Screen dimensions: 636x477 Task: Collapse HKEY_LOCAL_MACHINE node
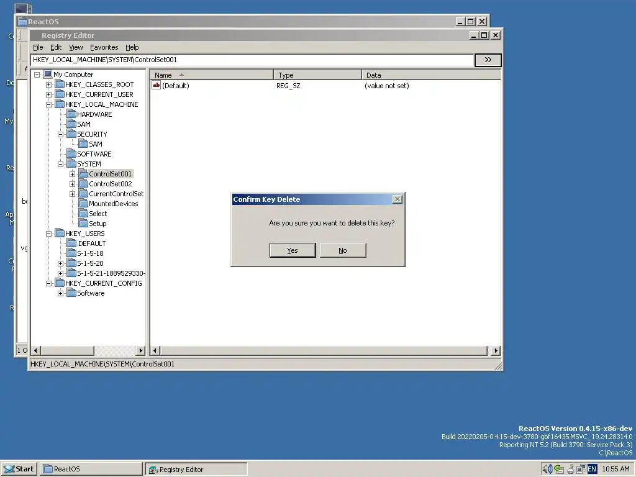tap(48, 104)
